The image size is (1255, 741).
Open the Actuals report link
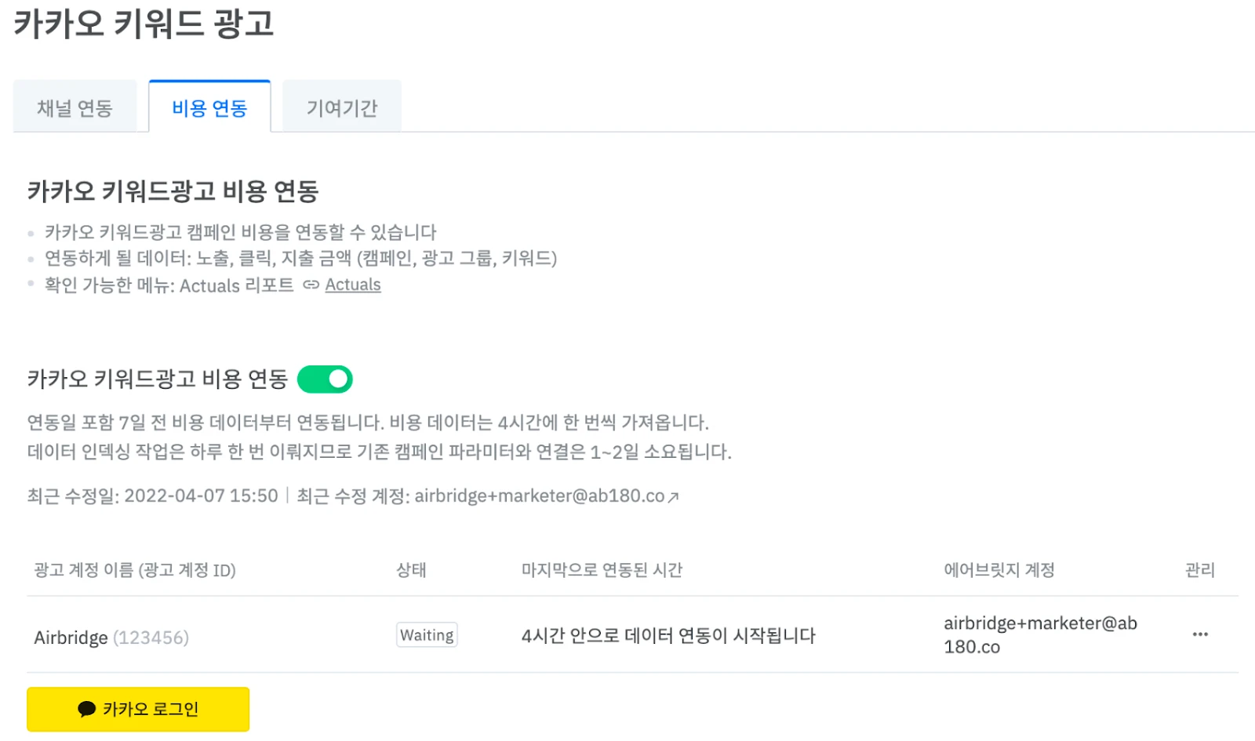point(353,285)
